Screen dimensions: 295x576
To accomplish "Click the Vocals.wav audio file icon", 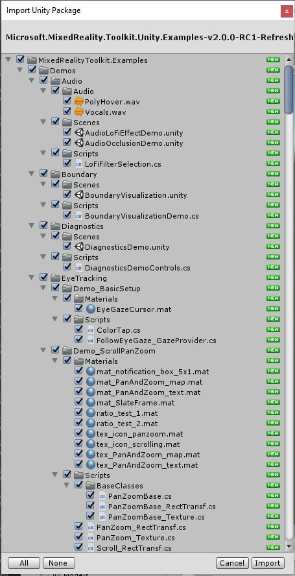I will click(x=78, y=112).
